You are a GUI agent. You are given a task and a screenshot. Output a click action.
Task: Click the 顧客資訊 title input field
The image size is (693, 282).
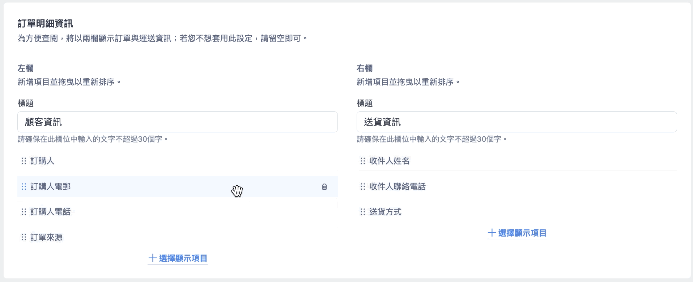coord(178,122)
